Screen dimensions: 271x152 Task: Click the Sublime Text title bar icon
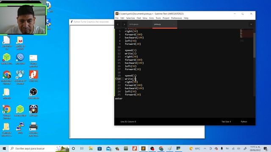point(117,14)
